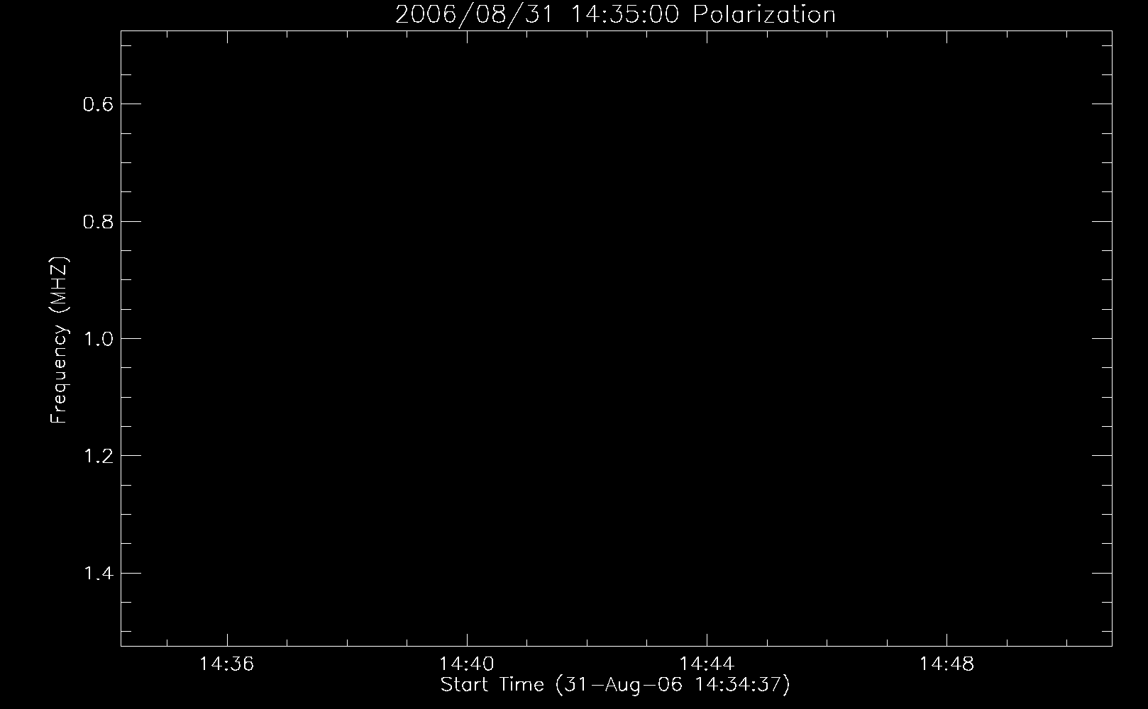The image size is (1148, 709).
Task: Click the plot title '2006/08/31 14:35:00 Polarization'
Action: coord(615,14)
